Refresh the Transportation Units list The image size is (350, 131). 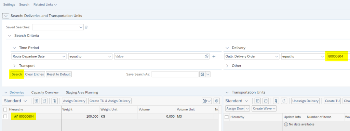pos(284,101)
